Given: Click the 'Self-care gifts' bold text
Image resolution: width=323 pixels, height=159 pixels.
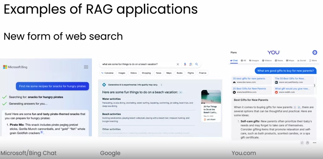Looking at the screenshot, I should (x=249, y=121).
